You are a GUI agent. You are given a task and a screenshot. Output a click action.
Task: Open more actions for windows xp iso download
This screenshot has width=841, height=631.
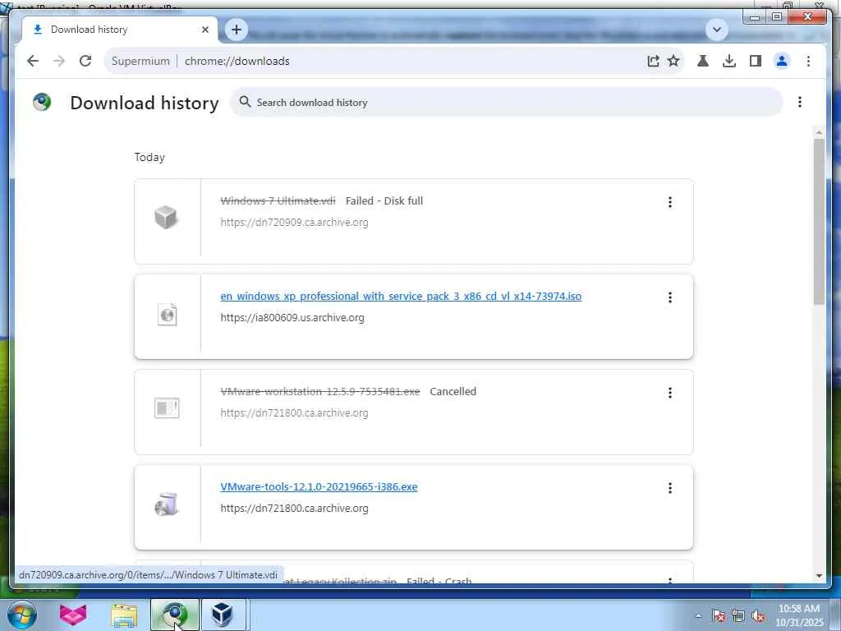click(670, 297)
